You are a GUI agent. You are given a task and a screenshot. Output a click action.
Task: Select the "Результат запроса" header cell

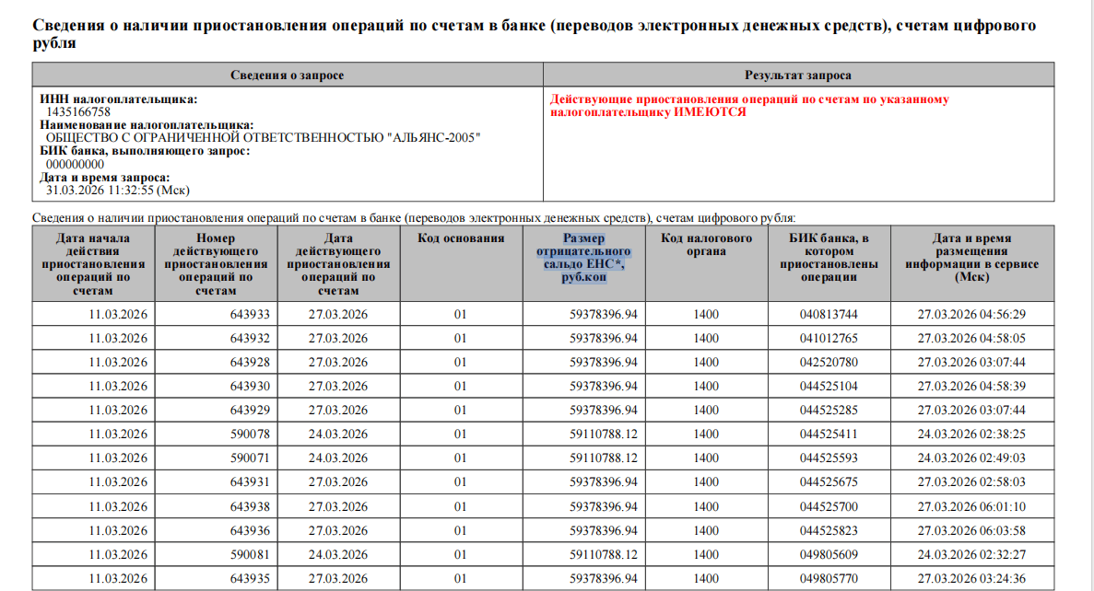(x=797, y=75)
